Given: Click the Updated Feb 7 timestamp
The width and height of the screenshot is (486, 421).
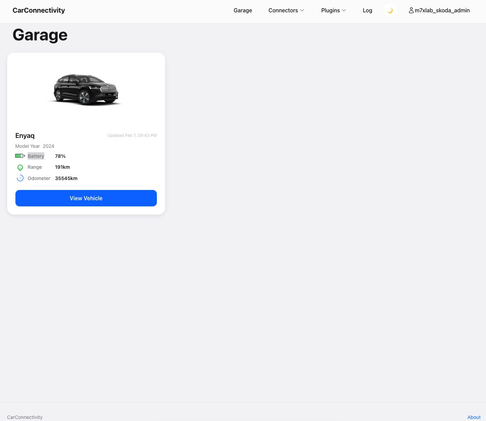Looking at the screenshot, I should [132, 136].
